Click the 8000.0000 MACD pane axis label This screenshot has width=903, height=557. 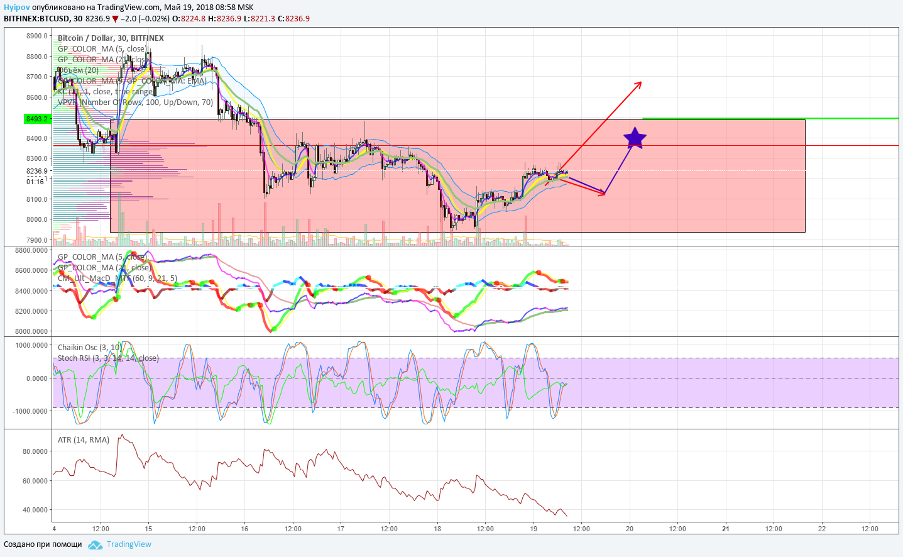coord(31,331)
